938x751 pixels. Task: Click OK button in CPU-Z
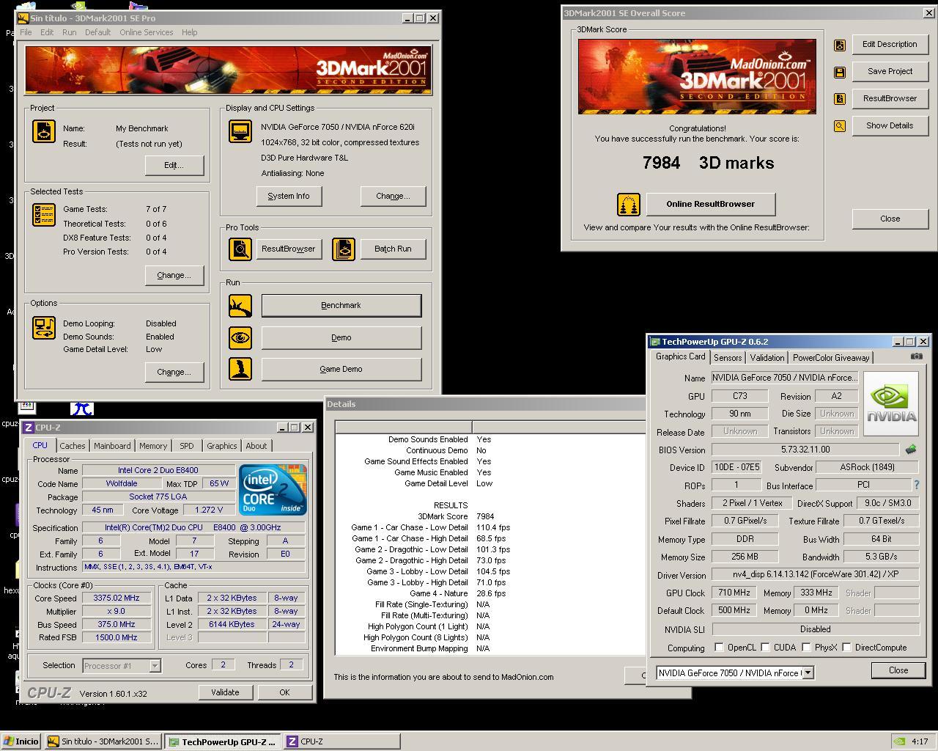284,692
